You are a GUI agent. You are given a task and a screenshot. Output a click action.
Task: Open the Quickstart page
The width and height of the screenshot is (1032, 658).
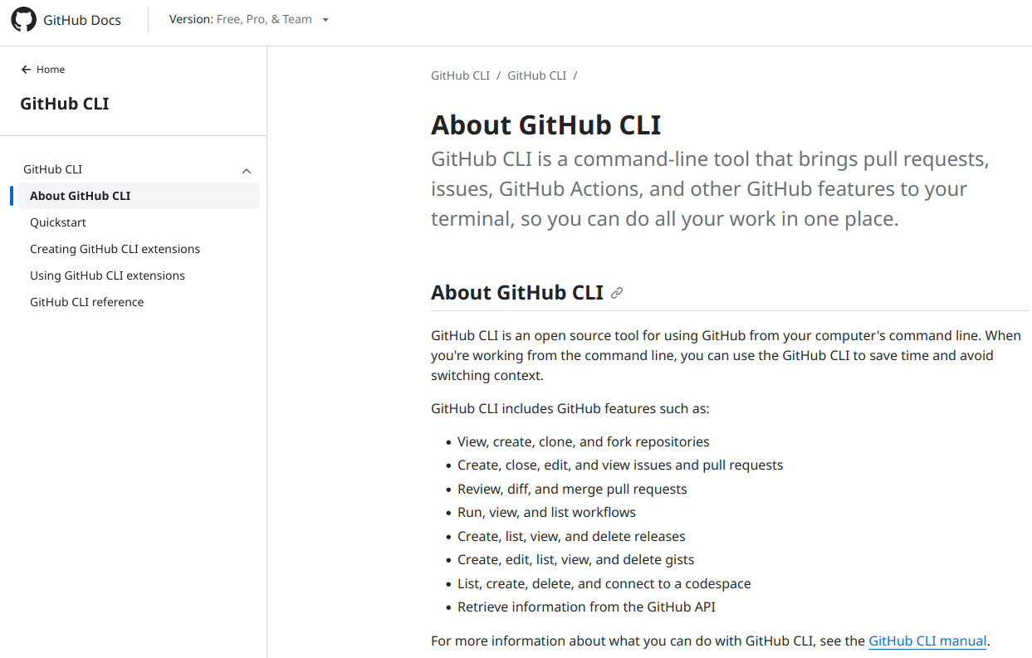(x=58, y=222)
